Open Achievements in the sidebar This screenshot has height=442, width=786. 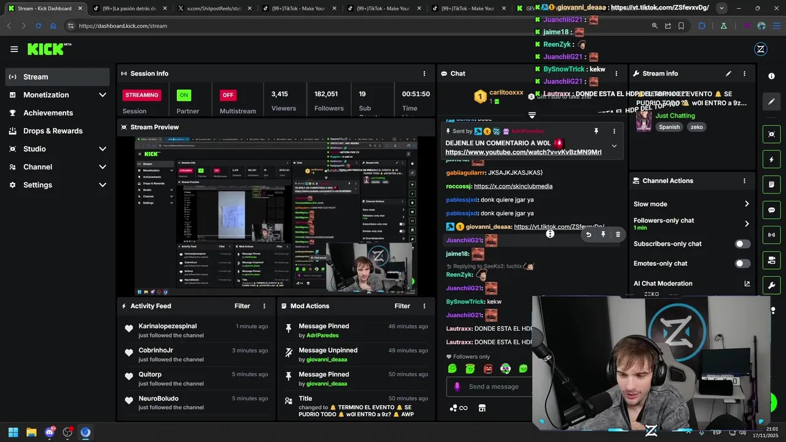(58, 113)
